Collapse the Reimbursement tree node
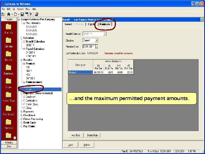Viewport: 205px width, 154px height. (24, 82)
